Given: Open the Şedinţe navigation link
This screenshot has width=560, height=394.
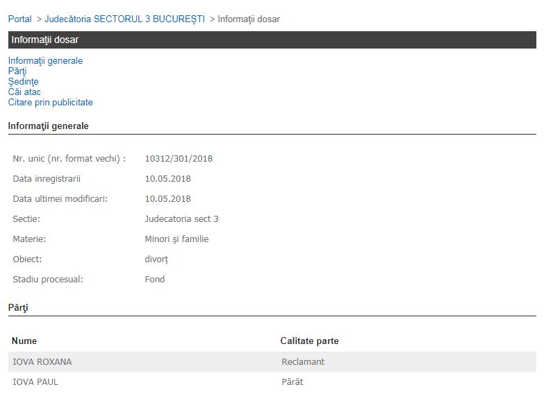Looking at the screenshot, I should pyautogui.click(x=23, y=82).
